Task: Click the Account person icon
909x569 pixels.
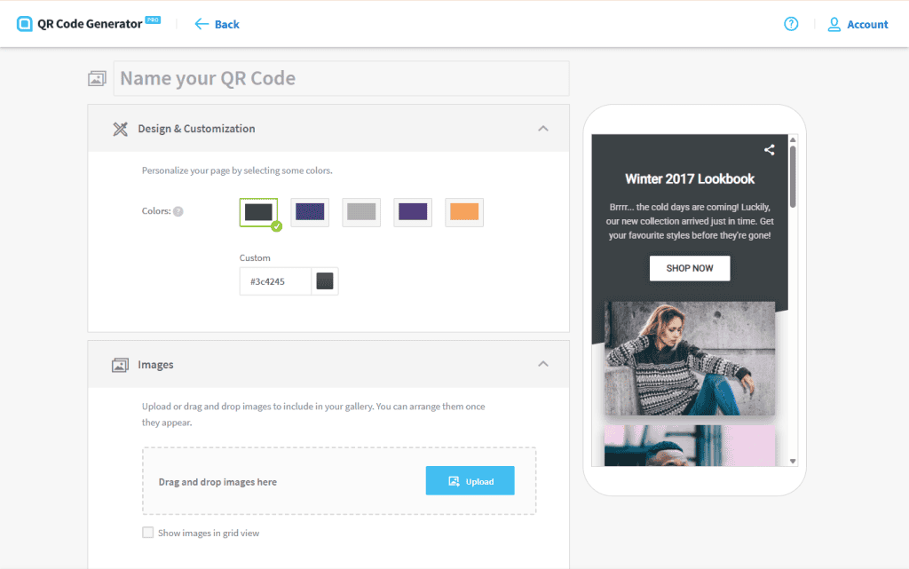Action: (833, 24)
